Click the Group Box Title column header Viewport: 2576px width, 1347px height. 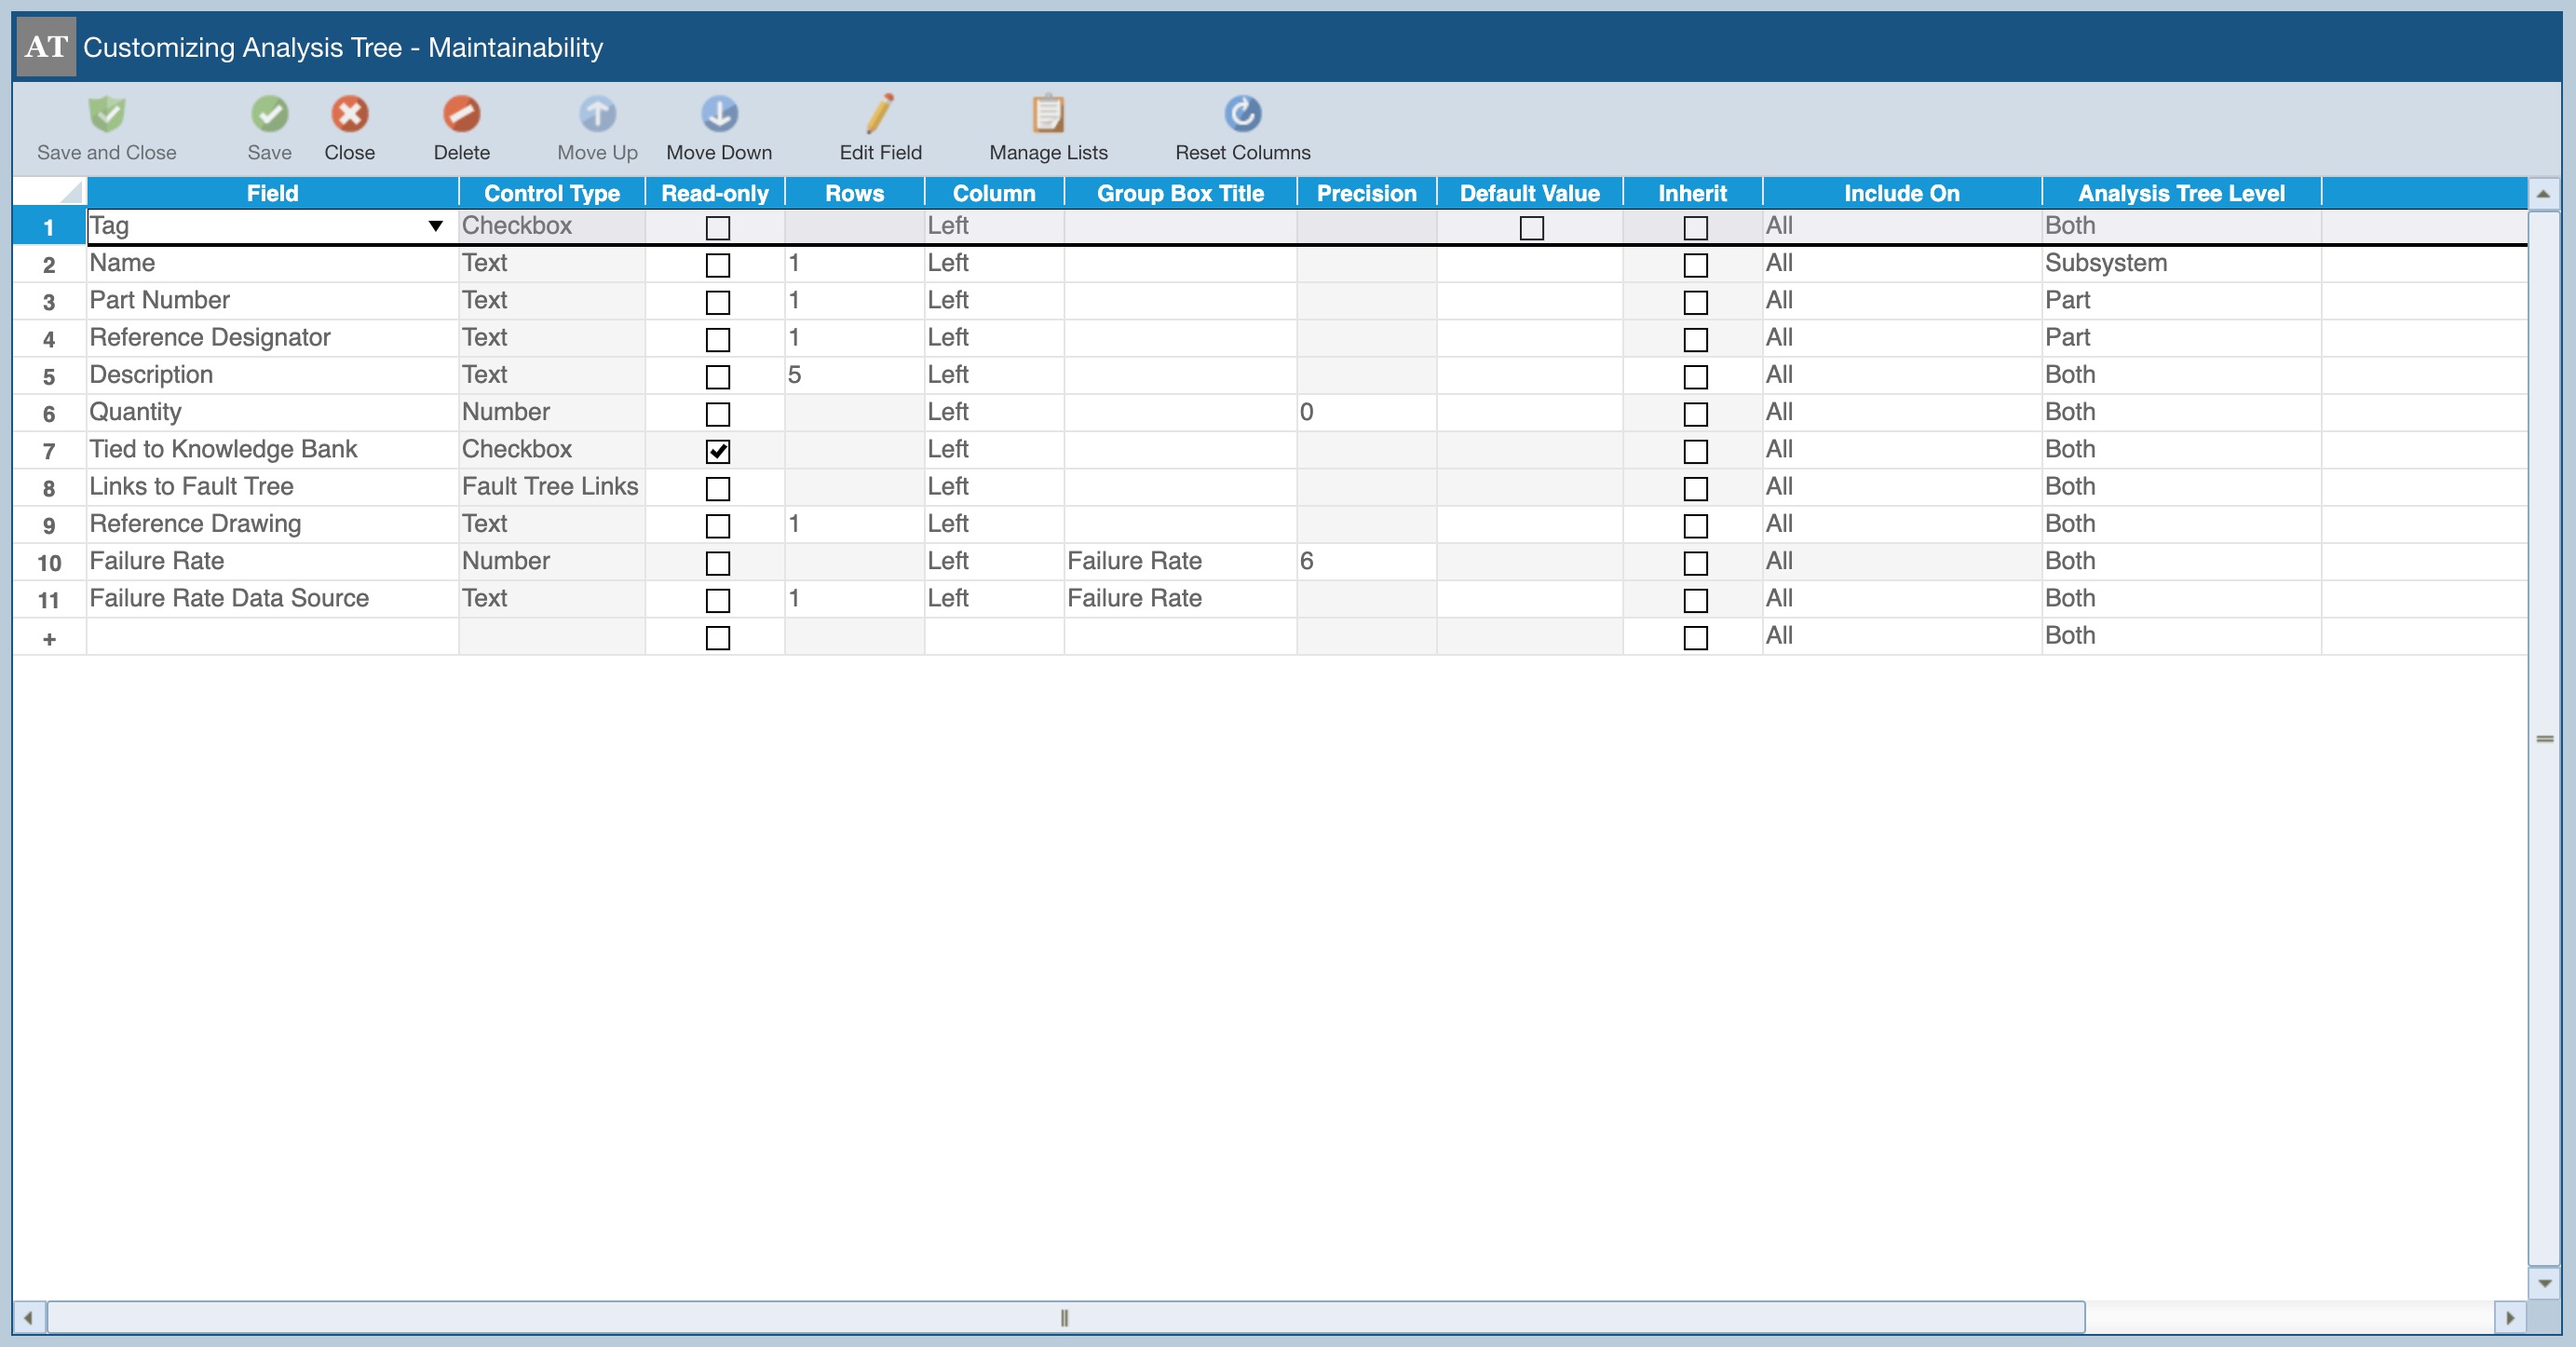tap(1179, 193)
